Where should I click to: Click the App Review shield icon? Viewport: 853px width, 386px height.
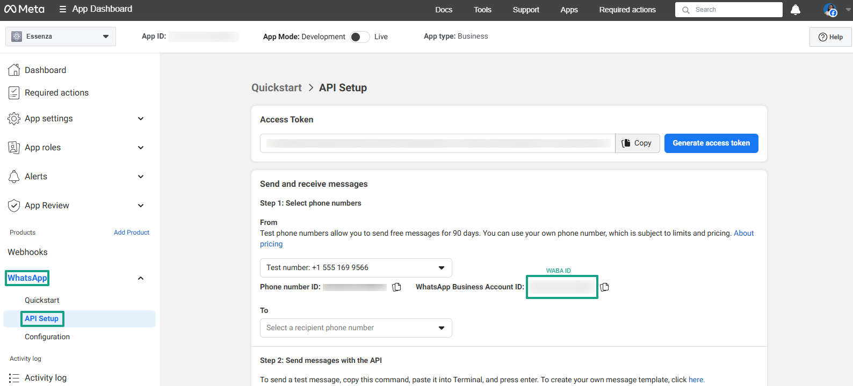(x=14, y=206)
